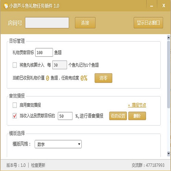This screenshot has height=171, width=171.
Task: Click the scrollbar up arrow
Action: point(169,38)
